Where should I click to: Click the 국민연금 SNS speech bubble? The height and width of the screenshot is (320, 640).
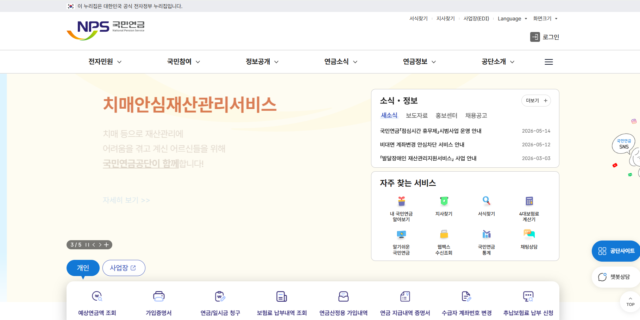pos(623,144)
